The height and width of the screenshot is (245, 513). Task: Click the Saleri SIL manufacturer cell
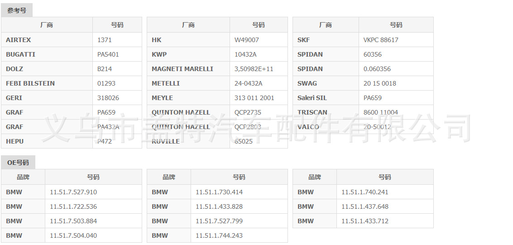(x=312, y=98)
